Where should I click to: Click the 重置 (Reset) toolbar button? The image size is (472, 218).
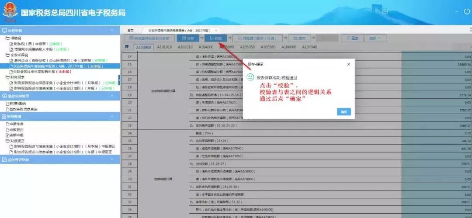pyautogui.click(x=352, y=38)
